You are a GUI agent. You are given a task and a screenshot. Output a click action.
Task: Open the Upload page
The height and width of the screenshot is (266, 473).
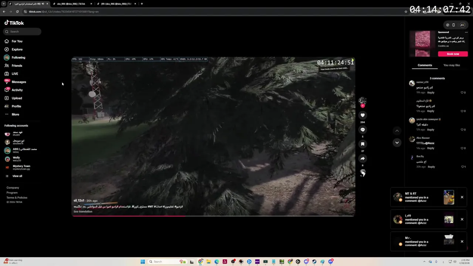point(13,98)
